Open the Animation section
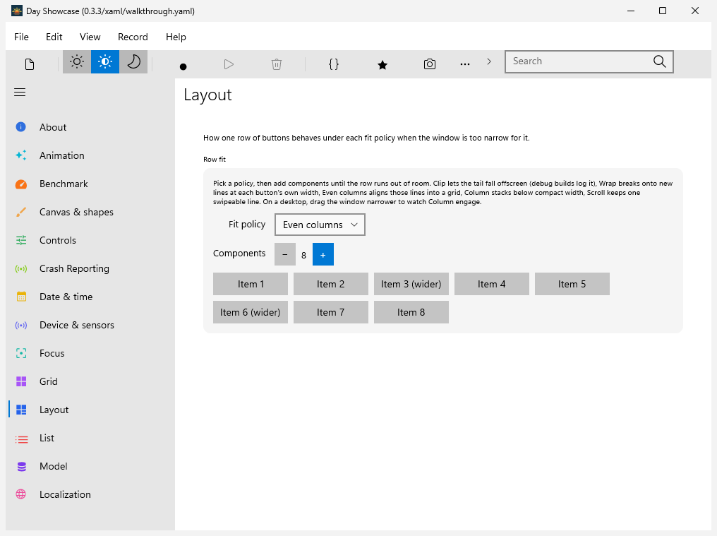717x536 pixels. click(90, 155)
